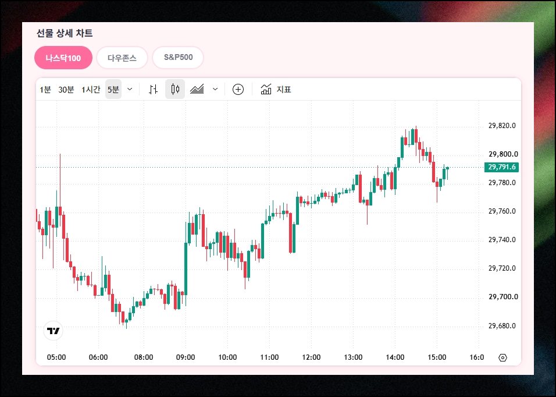This screenshot has width=556, height=397.
Task: Click the compare/add symbol plus icon
Action: (238, 90)
